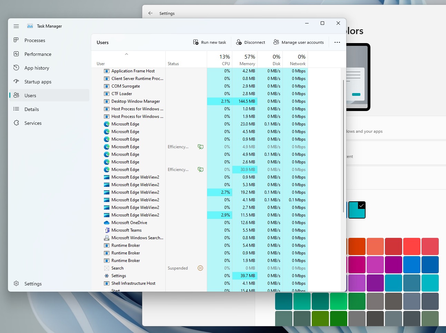446x333 pixels.
Task: Click the Task Manager navigation hamburger menu
Action: 16,26
